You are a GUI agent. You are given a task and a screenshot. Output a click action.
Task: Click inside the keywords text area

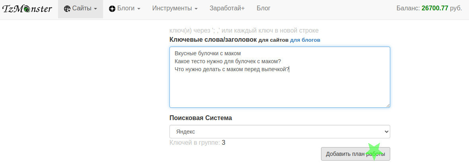click(x=280, y=77)
